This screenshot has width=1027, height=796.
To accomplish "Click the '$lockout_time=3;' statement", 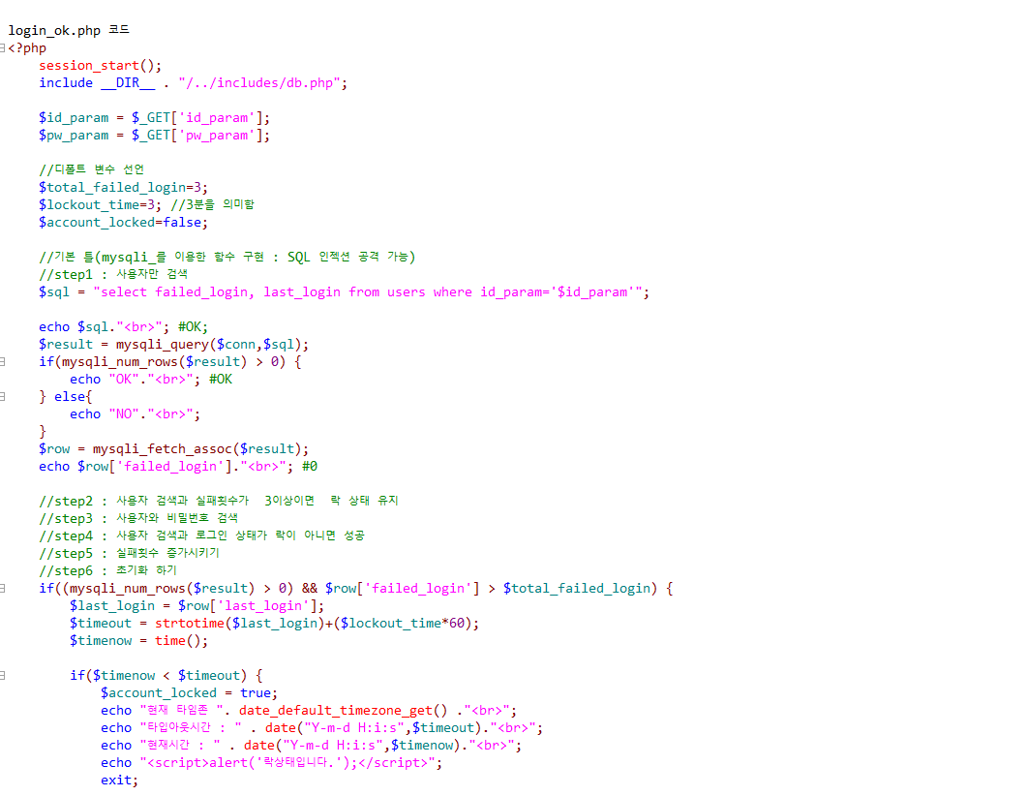I will click(x=100, y=205).
